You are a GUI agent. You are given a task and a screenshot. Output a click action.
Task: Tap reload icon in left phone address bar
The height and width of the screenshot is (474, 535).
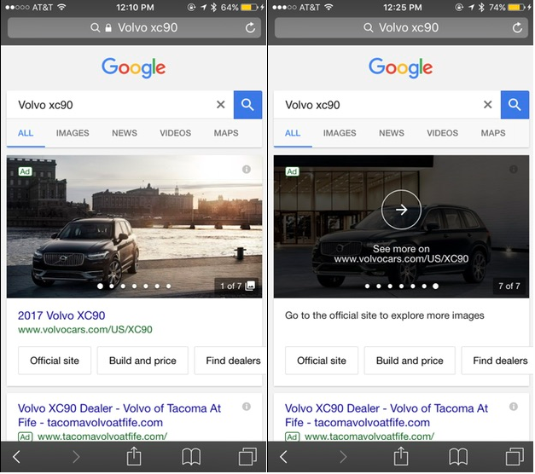(251, 27)
